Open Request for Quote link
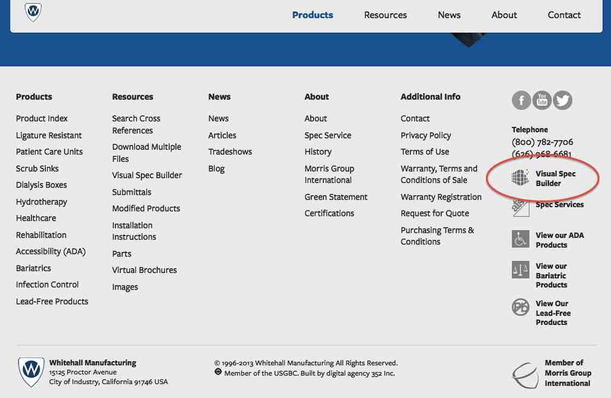611x398 pixels. click(x=435, y=213)
